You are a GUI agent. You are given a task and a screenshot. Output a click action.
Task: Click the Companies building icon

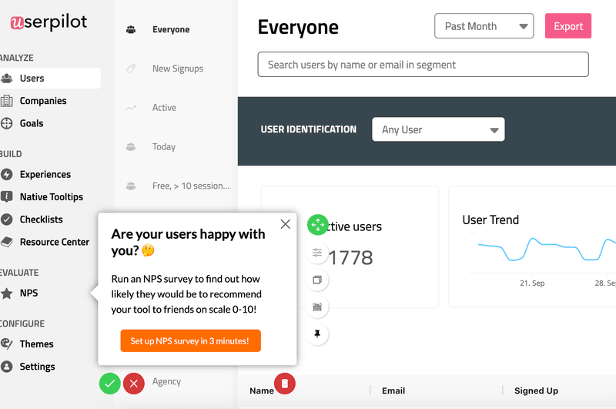(x=7, y=101)
